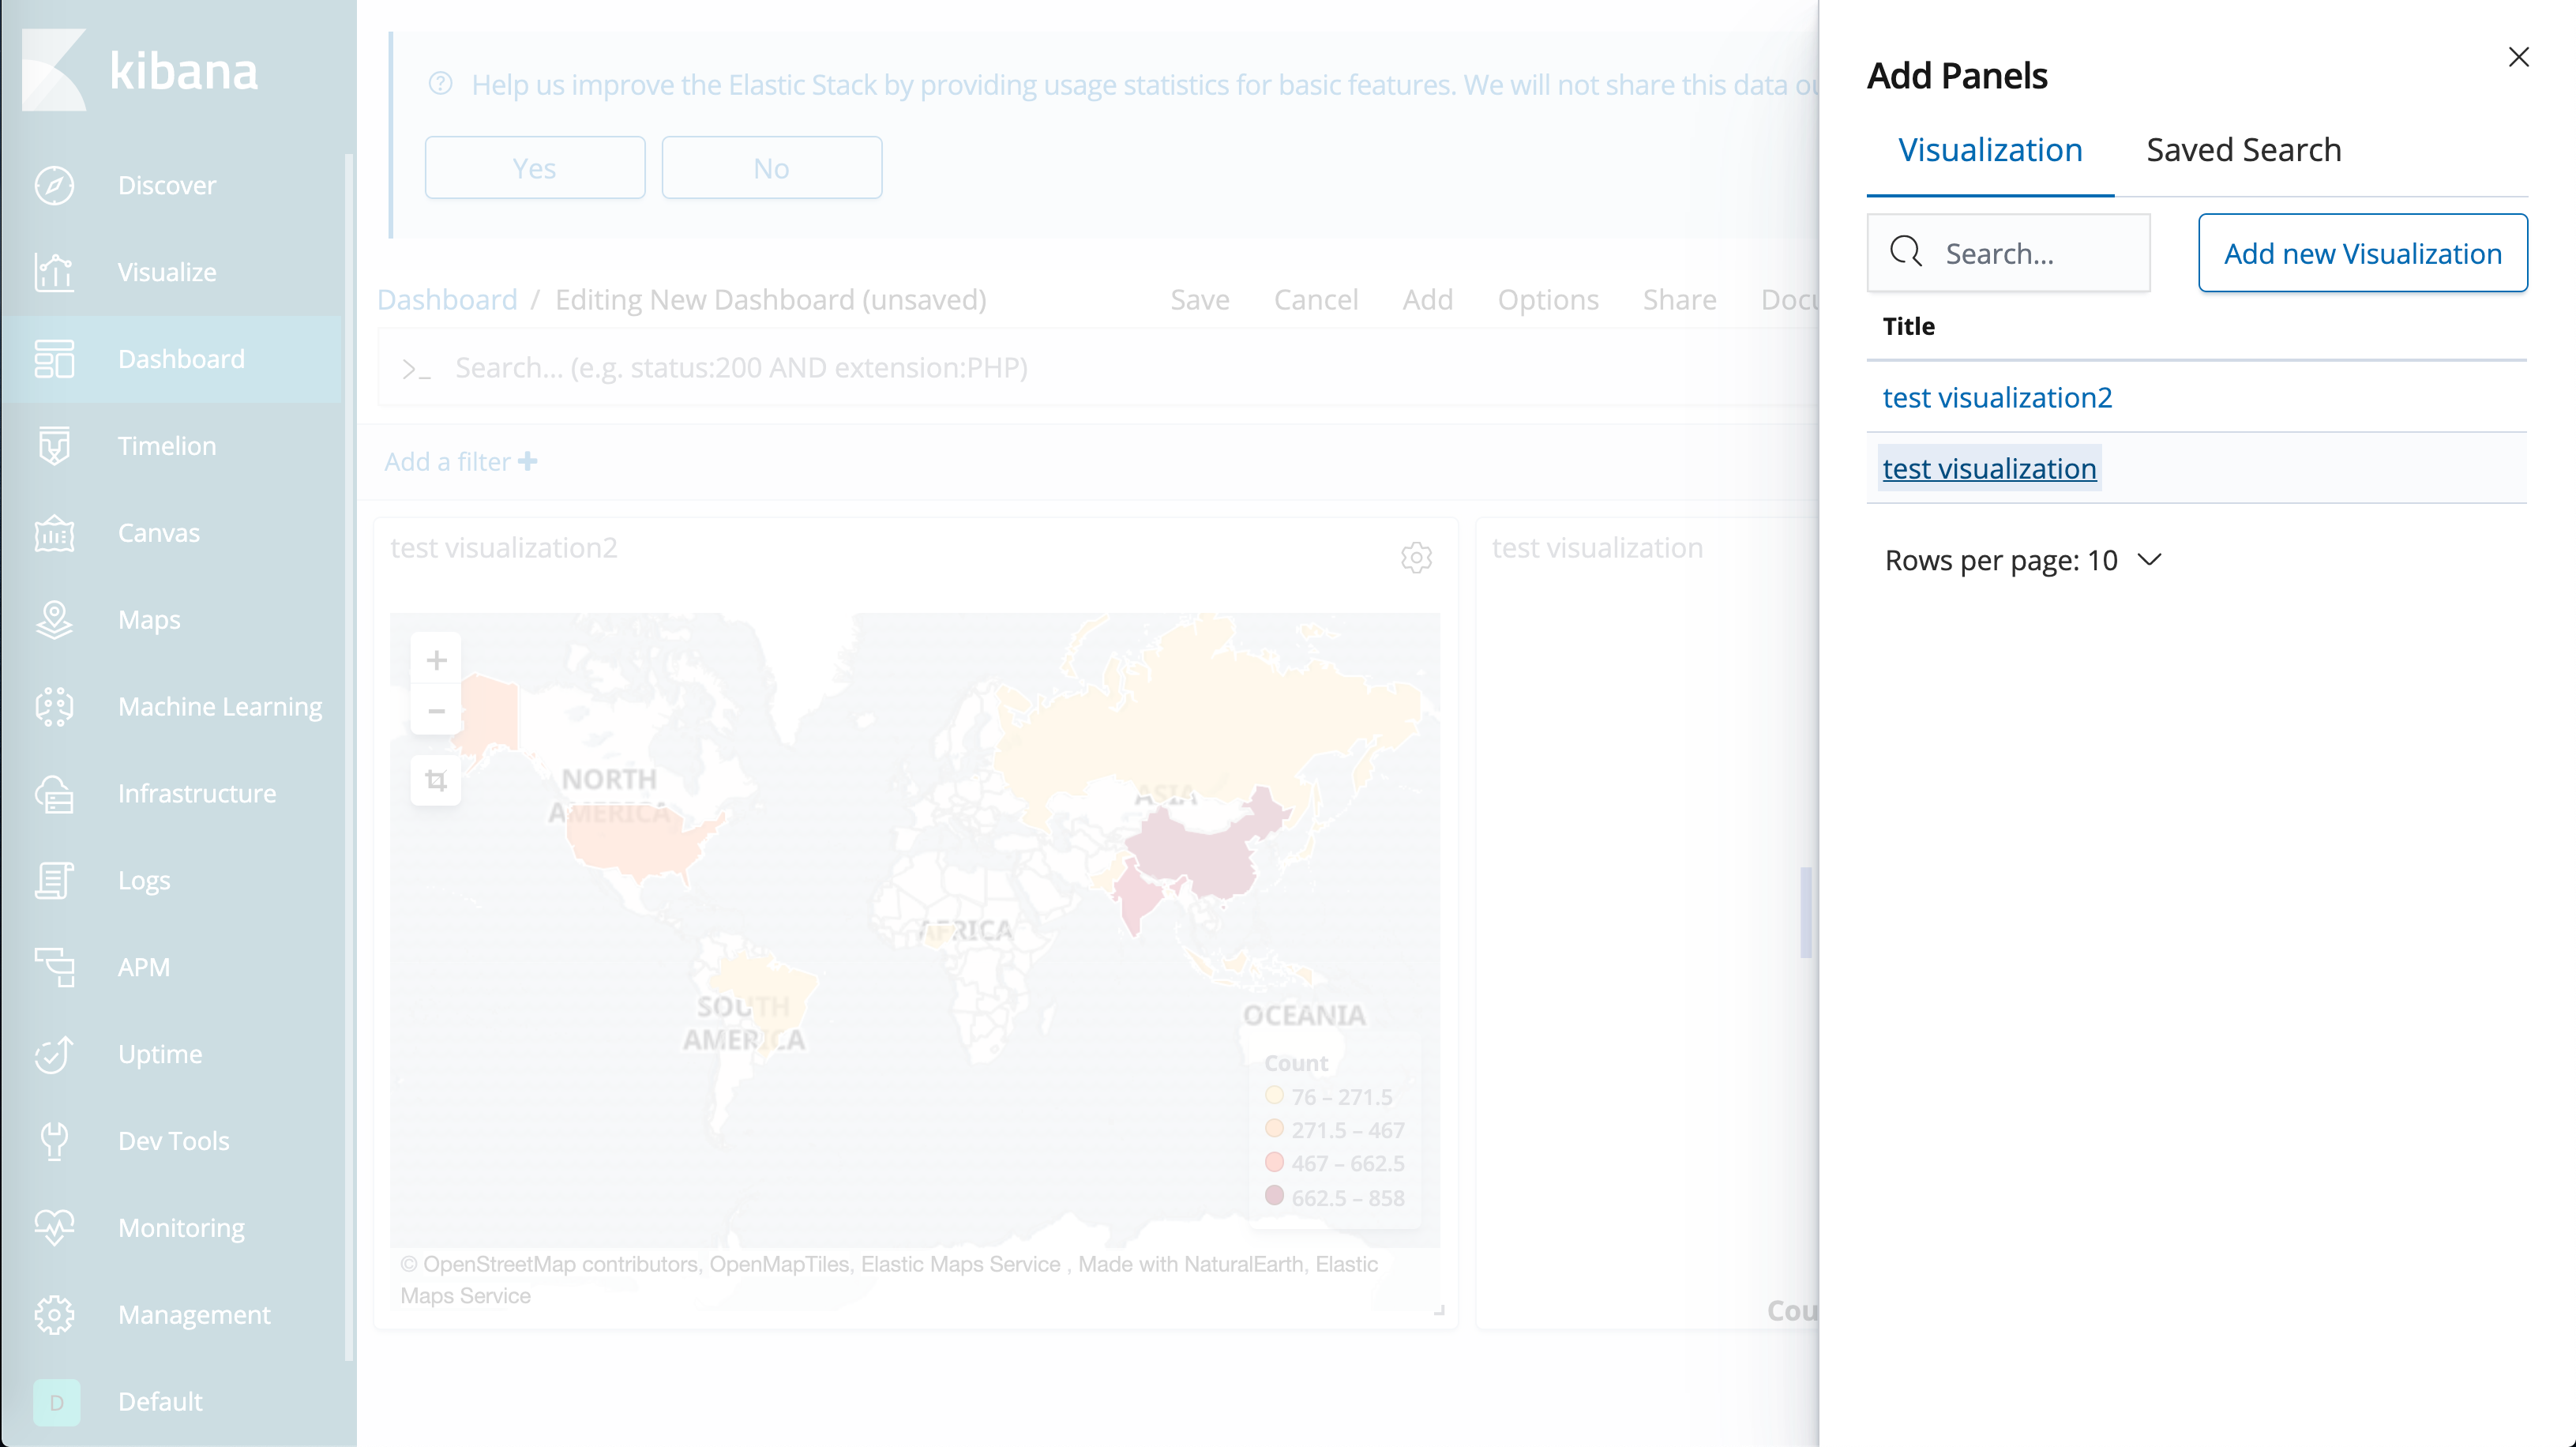Viewport: 2576px width, 1447px height.
Task: Click the Timelion sidebar icon
Action: [54, 446]
